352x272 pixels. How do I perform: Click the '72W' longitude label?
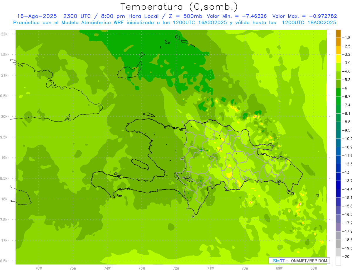pos(176,268)
